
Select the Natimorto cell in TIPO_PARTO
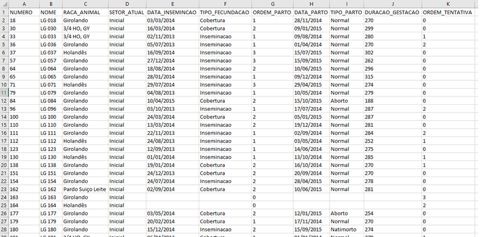pyautogui.click(x=347, y=229)
